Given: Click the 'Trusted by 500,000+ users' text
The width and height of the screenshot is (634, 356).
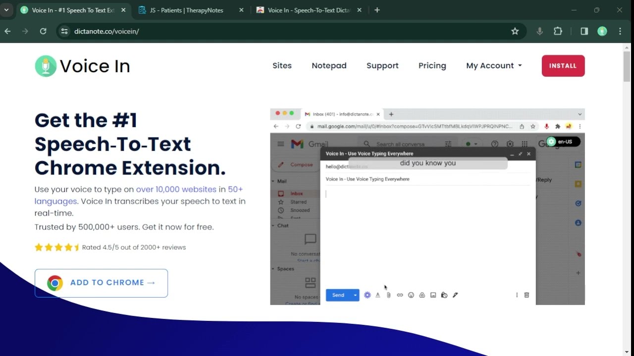Looking at the screenshot, I should coord(87,227).
